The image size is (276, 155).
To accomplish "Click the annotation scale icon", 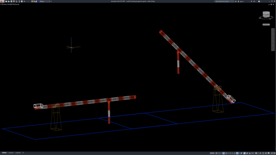I will tap(250, 153).
